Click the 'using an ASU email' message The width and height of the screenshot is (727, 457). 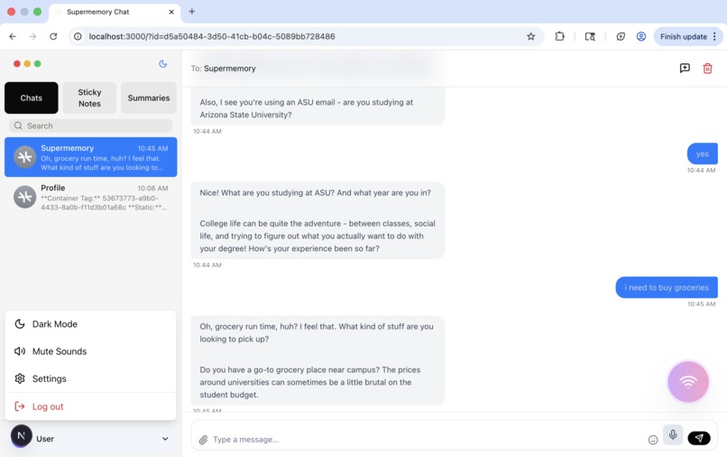(317, 107)
